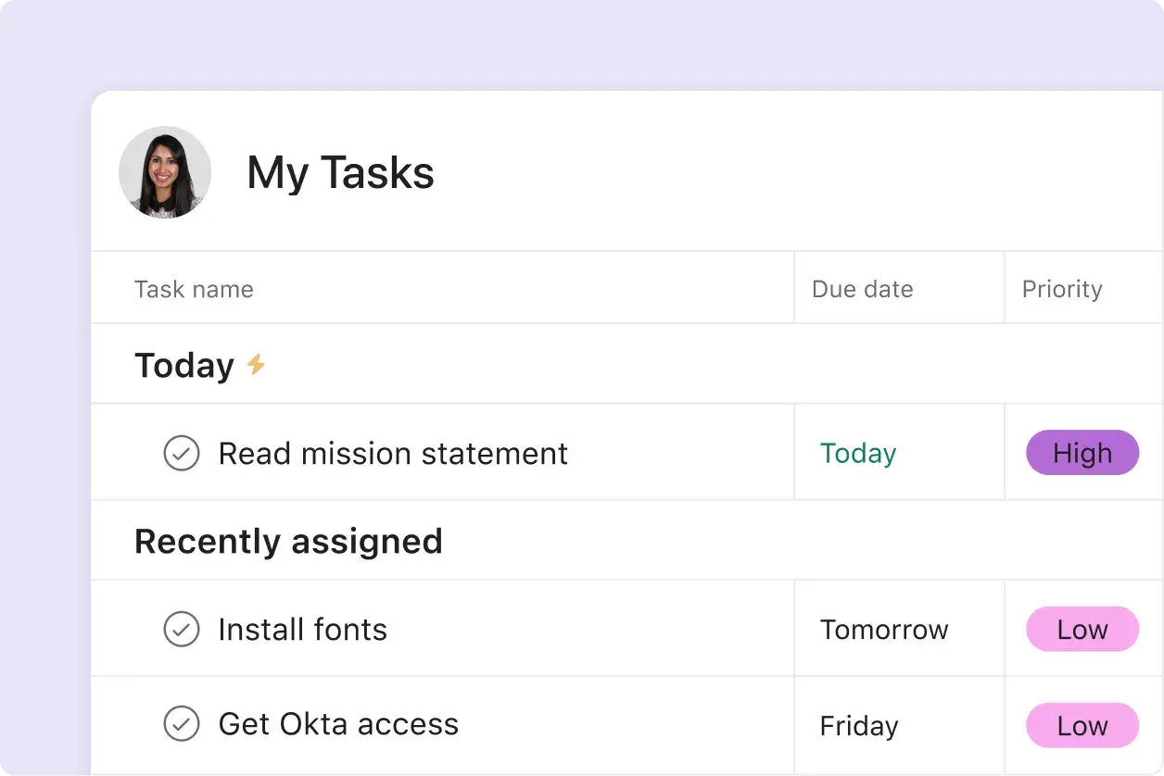Click the Priority column header
Viewport: 1164px width, 776px height.
pyautogui.click(x=1062, y=289)
